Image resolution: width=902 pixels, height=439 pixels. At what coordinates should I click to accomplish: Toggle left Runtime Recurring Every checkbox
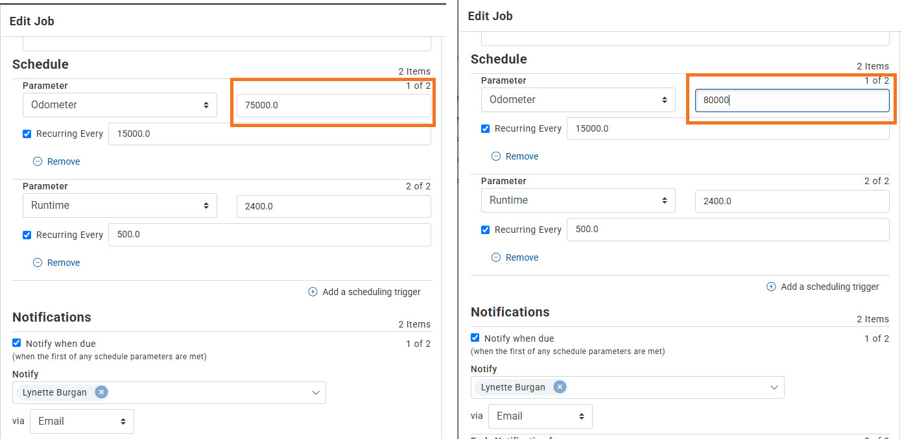point(27,235)
